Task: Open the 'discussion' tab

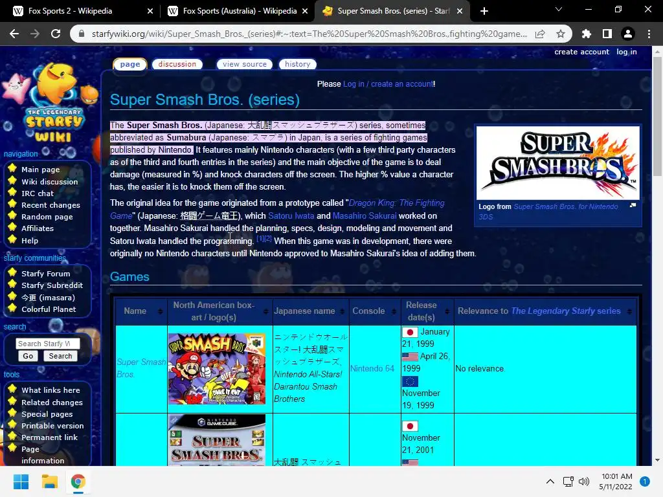Action: tap(177, 64)
